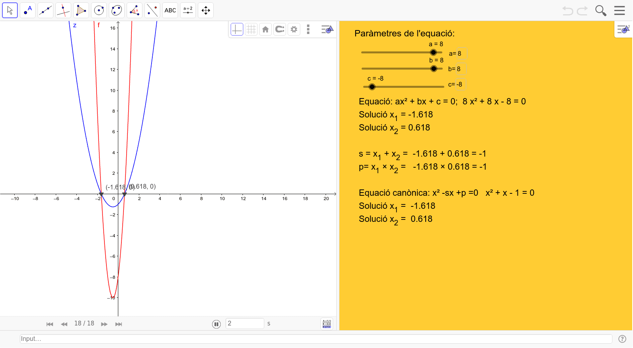Select the Move Graphics View tool

click(x=206, y=10)
